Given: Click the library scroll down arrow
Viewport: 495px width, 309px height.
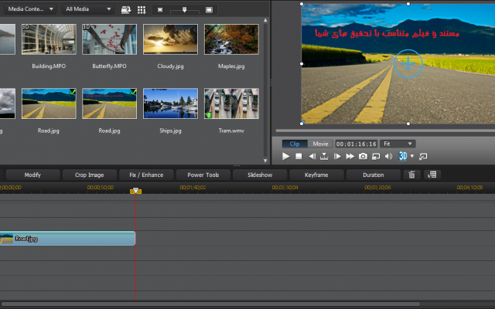Looking at the screenshot, I should [x=265, y=161].
